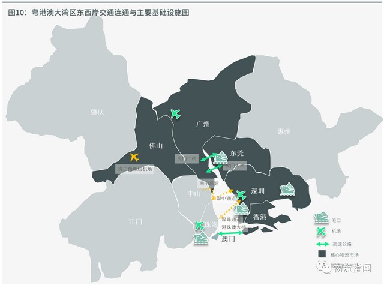Select the port ship icon left of 澳门
This screenshot has width=384, height=285.
pos(200,238)
